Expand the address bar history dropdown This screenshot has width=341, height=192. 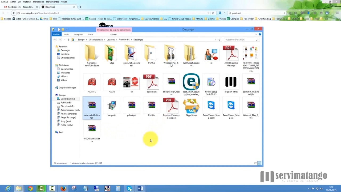(216, 39)
